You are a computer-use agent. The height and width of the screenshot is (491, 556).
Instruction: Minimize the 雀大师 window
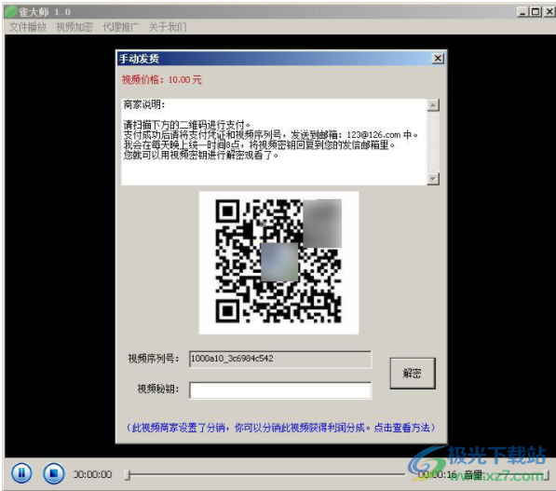coord(522,12)
